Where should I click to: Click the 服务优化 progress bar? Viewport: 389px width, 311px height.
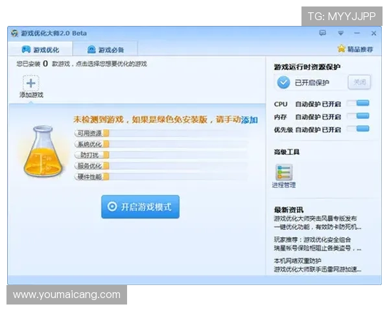pos(161,166)
